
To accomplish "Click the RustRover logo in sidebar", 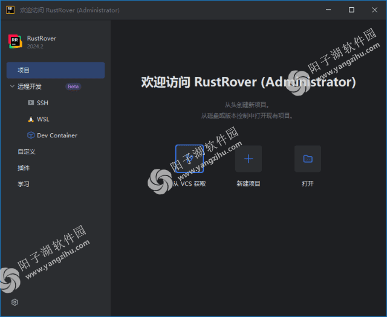I will (15, 42).
